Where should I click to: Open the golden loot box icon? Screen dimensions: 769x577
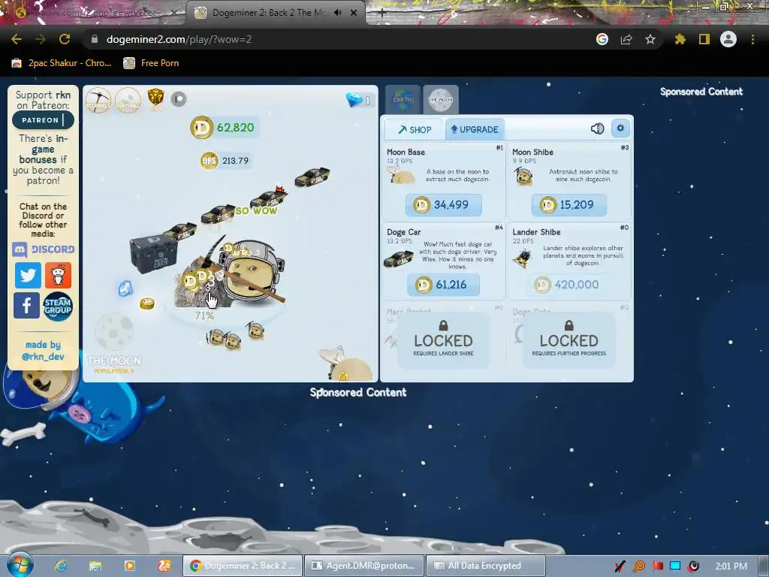155,98
